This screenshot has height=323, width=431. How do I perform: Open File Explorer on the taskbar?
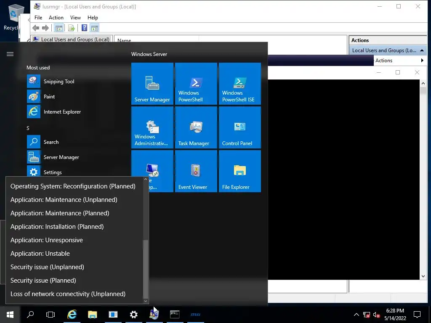92,315
